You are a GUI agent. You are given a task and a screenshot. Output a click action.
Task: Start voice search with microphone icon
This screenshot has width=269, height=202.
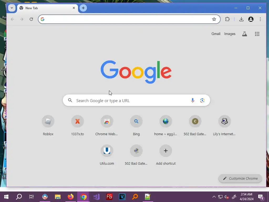pos(193,100)
